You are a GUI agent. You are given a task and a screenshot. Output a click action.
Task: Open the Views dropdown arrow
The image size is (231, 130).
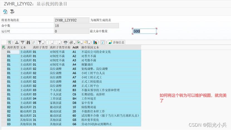(x=74, y=43)
